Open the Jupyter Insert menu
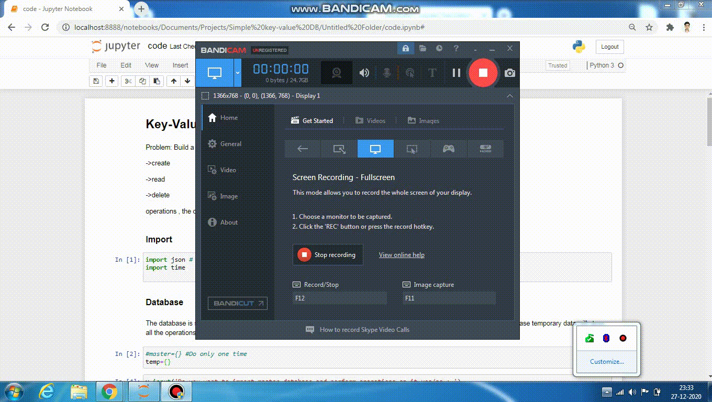 pyautogui.click(x=180, y=65)
